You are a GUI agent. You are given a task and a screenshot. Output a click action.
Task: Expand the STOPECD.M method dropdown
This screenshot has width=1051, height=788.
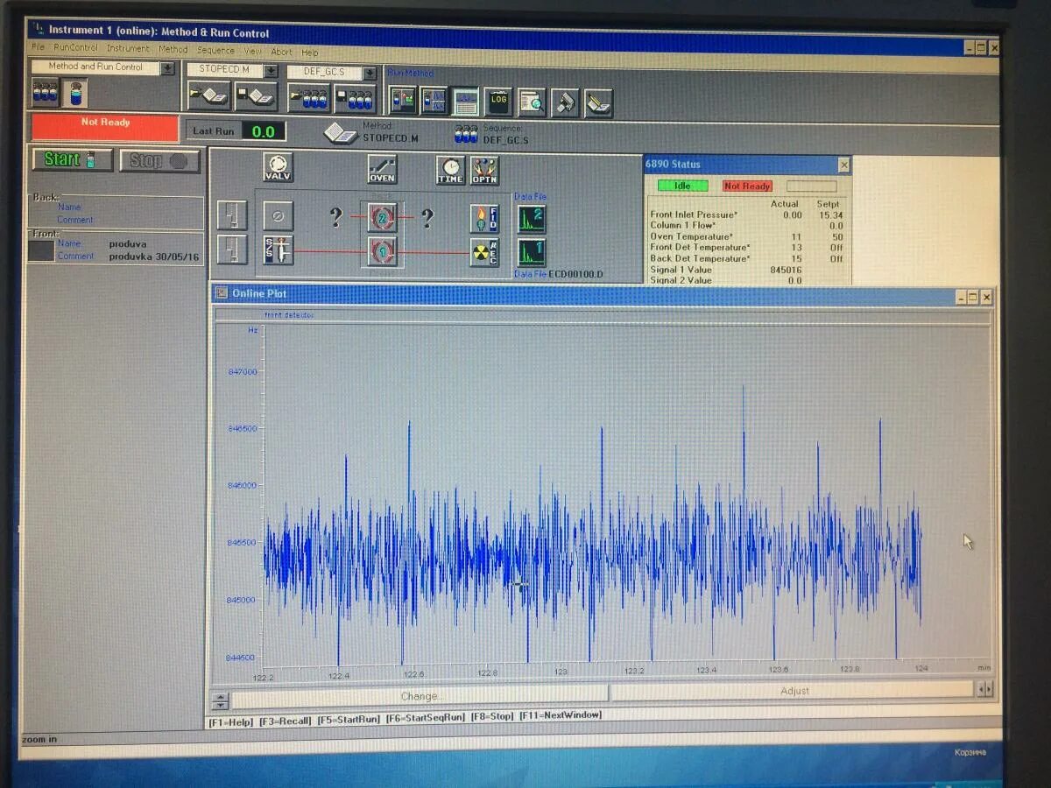click(271, 70)
